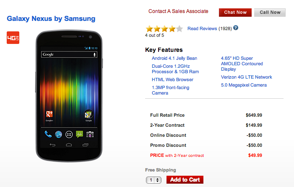Screen dimensions: 294x187
Task: Click the 1.3MP front-facing Camera link
Action: coord(170,90)
